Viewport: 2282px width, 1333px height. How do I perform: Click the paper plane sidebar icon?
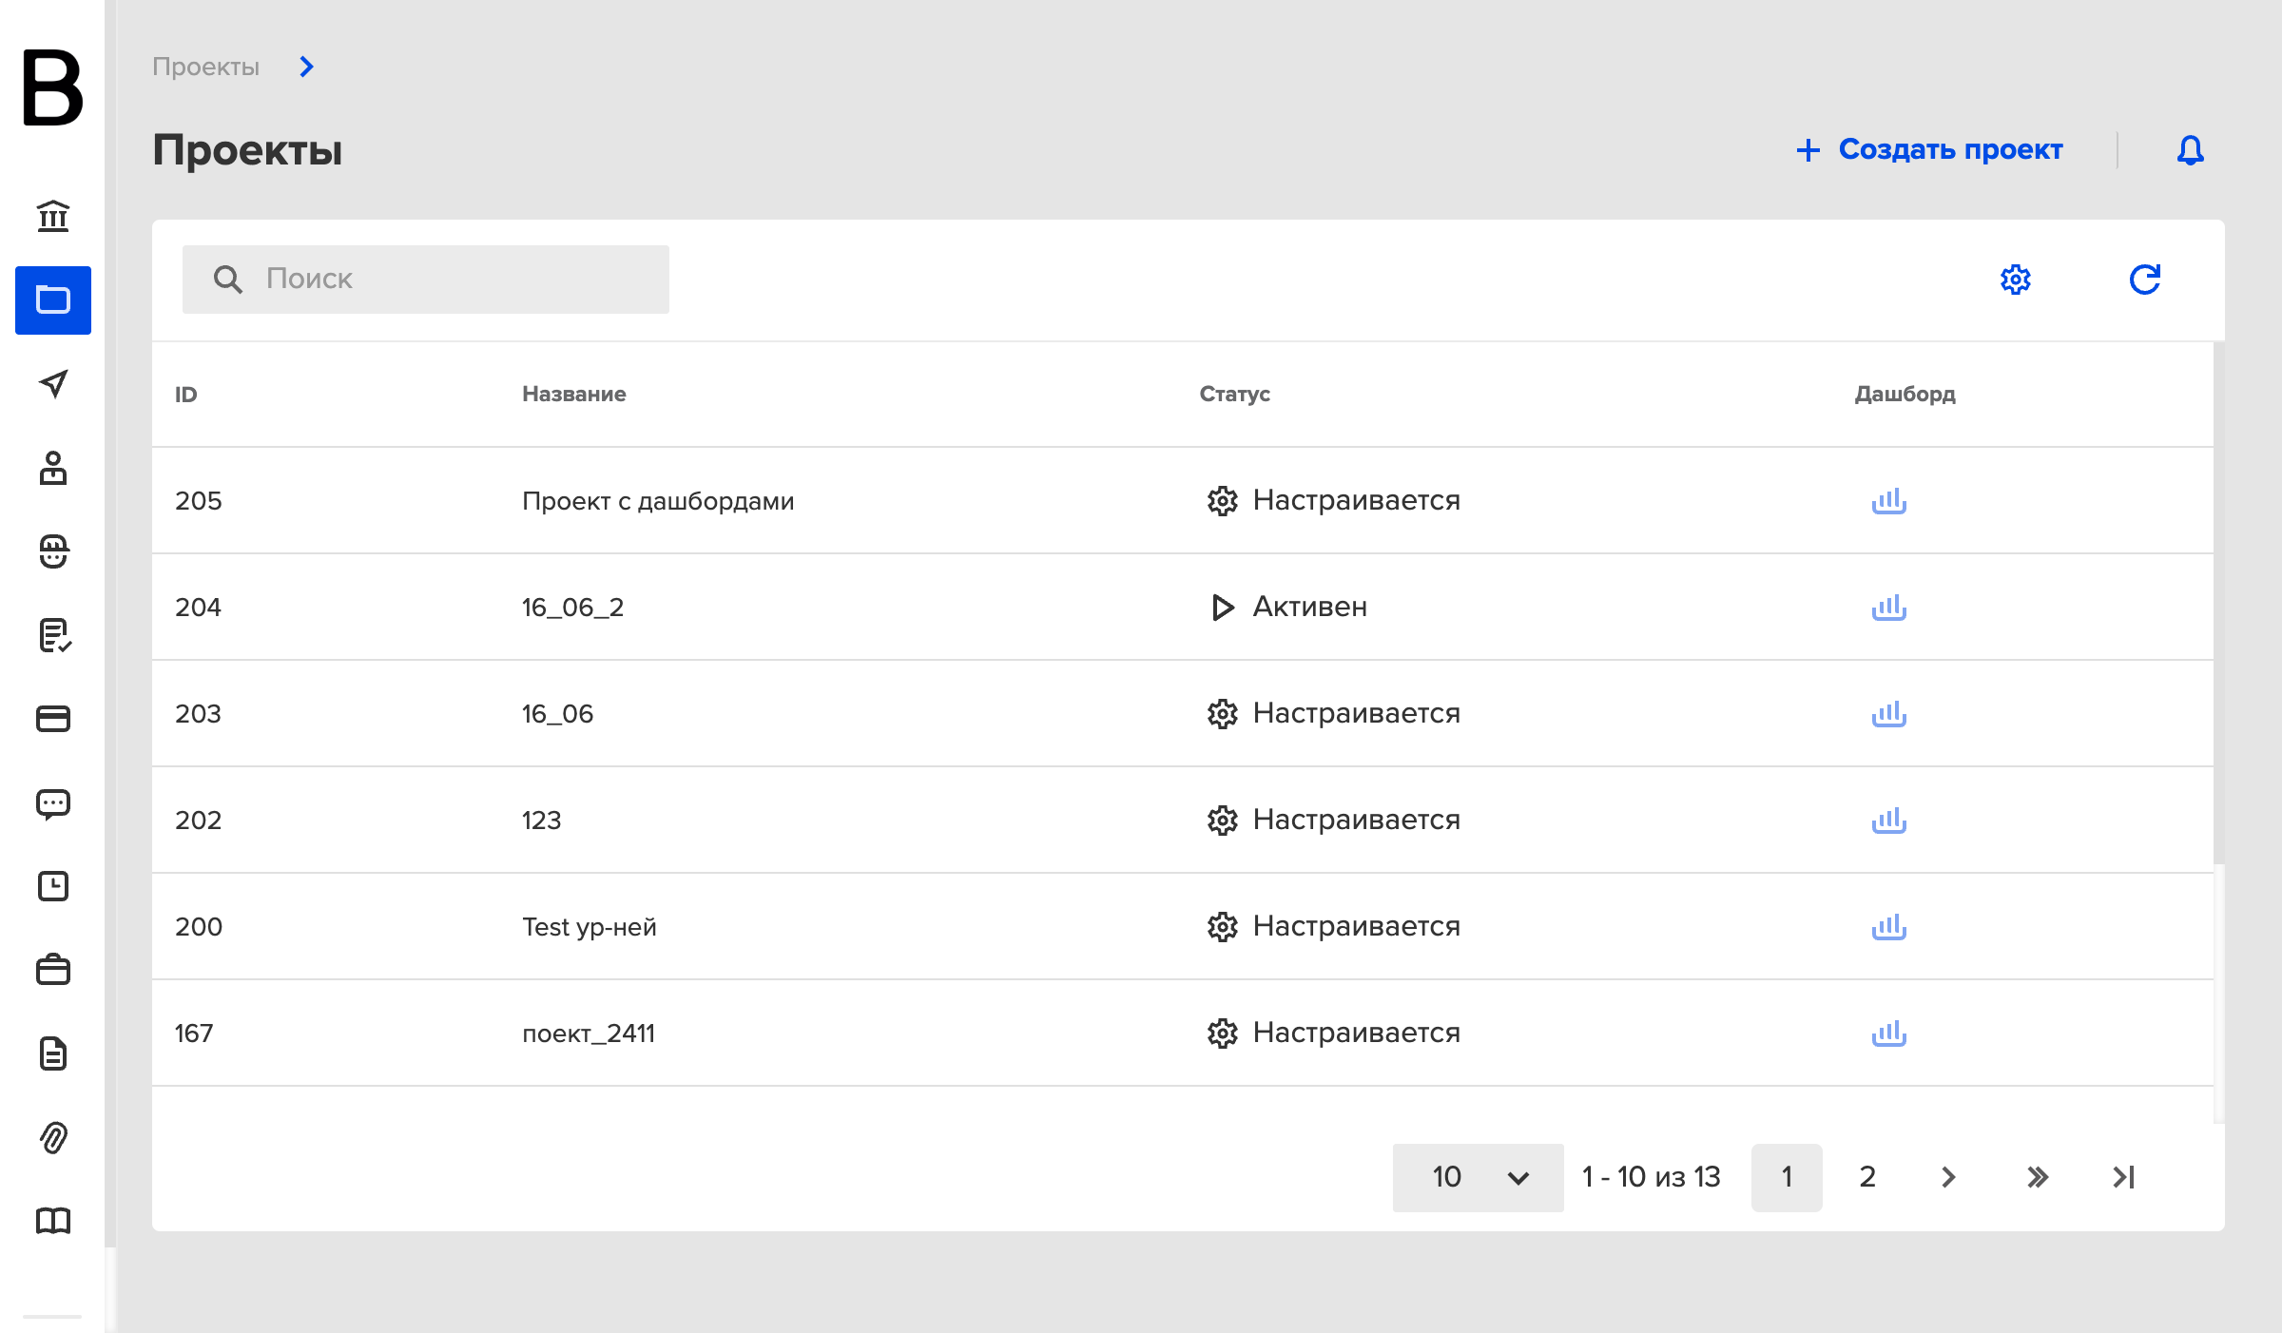[53, 383]
